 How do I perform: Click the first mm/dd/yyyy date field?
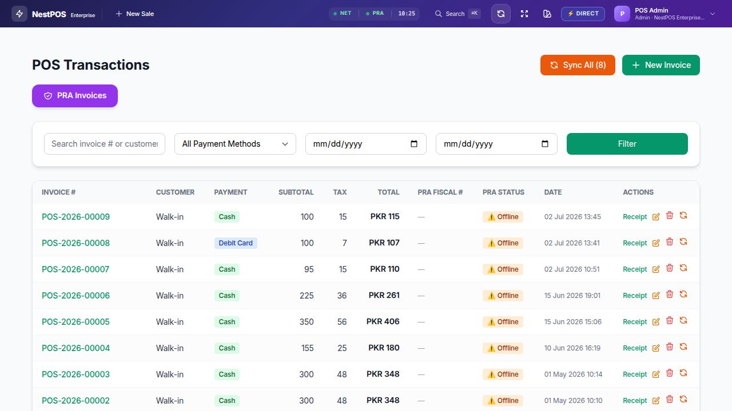point(366,144)
